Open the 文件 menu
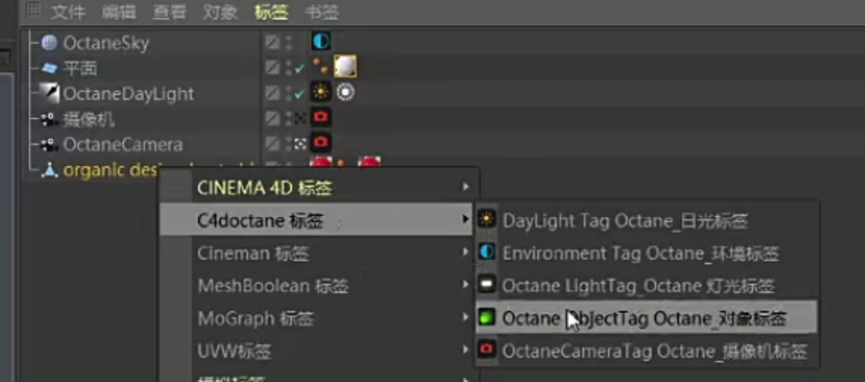This screenshot has height=382, width=865. (68, 11)
